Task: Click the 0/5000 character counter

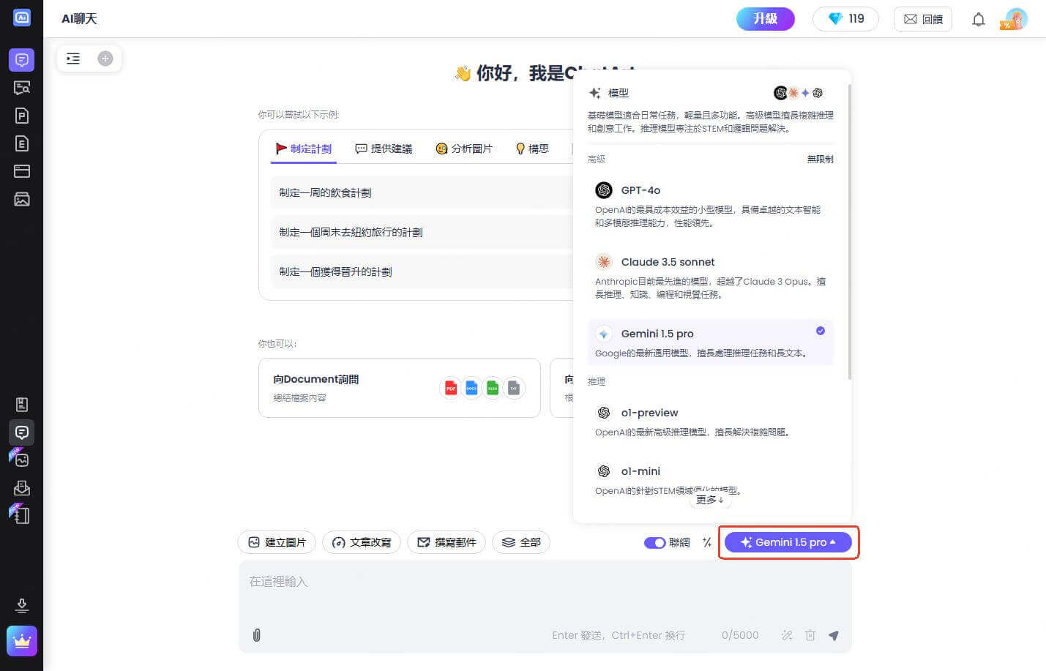Action: [x=740, y=635]
